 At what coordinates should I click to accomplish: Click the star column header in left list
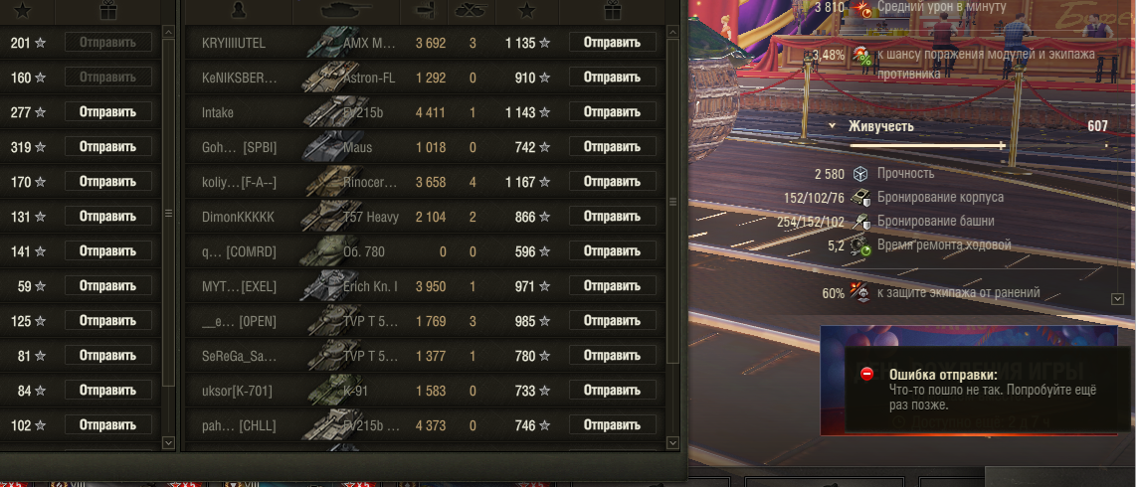(23, 10)
